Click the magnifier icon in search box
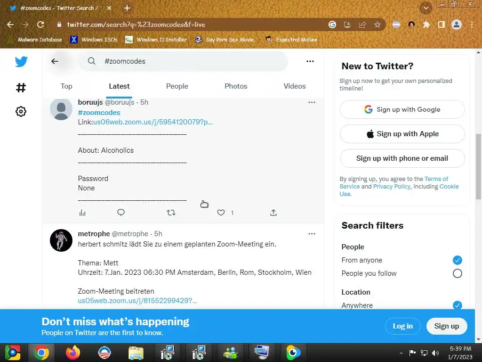Image resolution: width=482 pixels, height=362 pixels. (92, 61)
